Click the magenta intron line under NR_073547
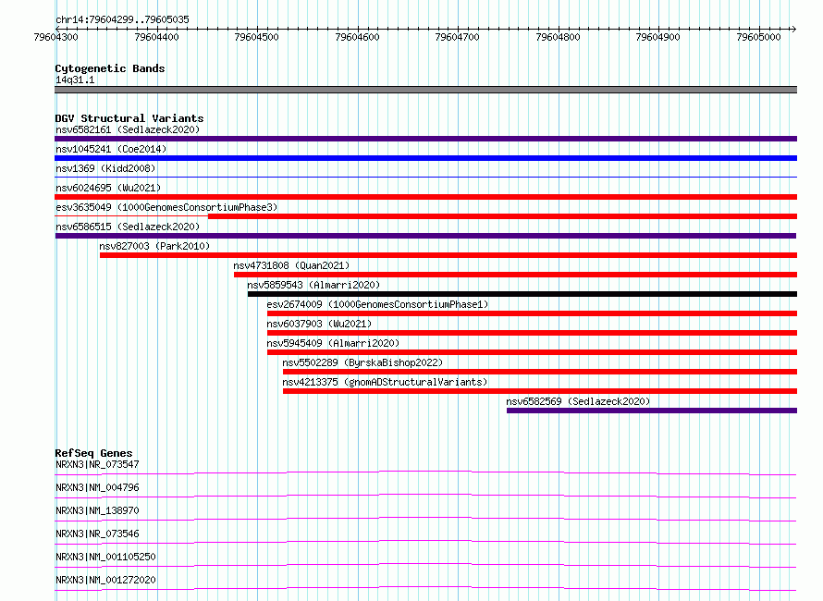This screenshot has width=823, height=601. pos(425,472)
